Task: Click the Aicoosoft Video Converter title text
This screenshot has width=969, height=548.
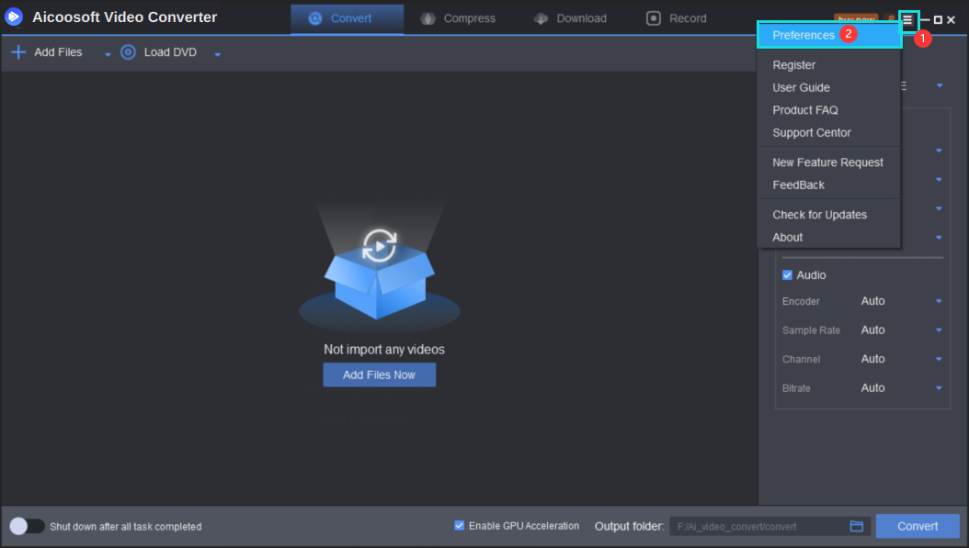Action: tap(125, 17)
